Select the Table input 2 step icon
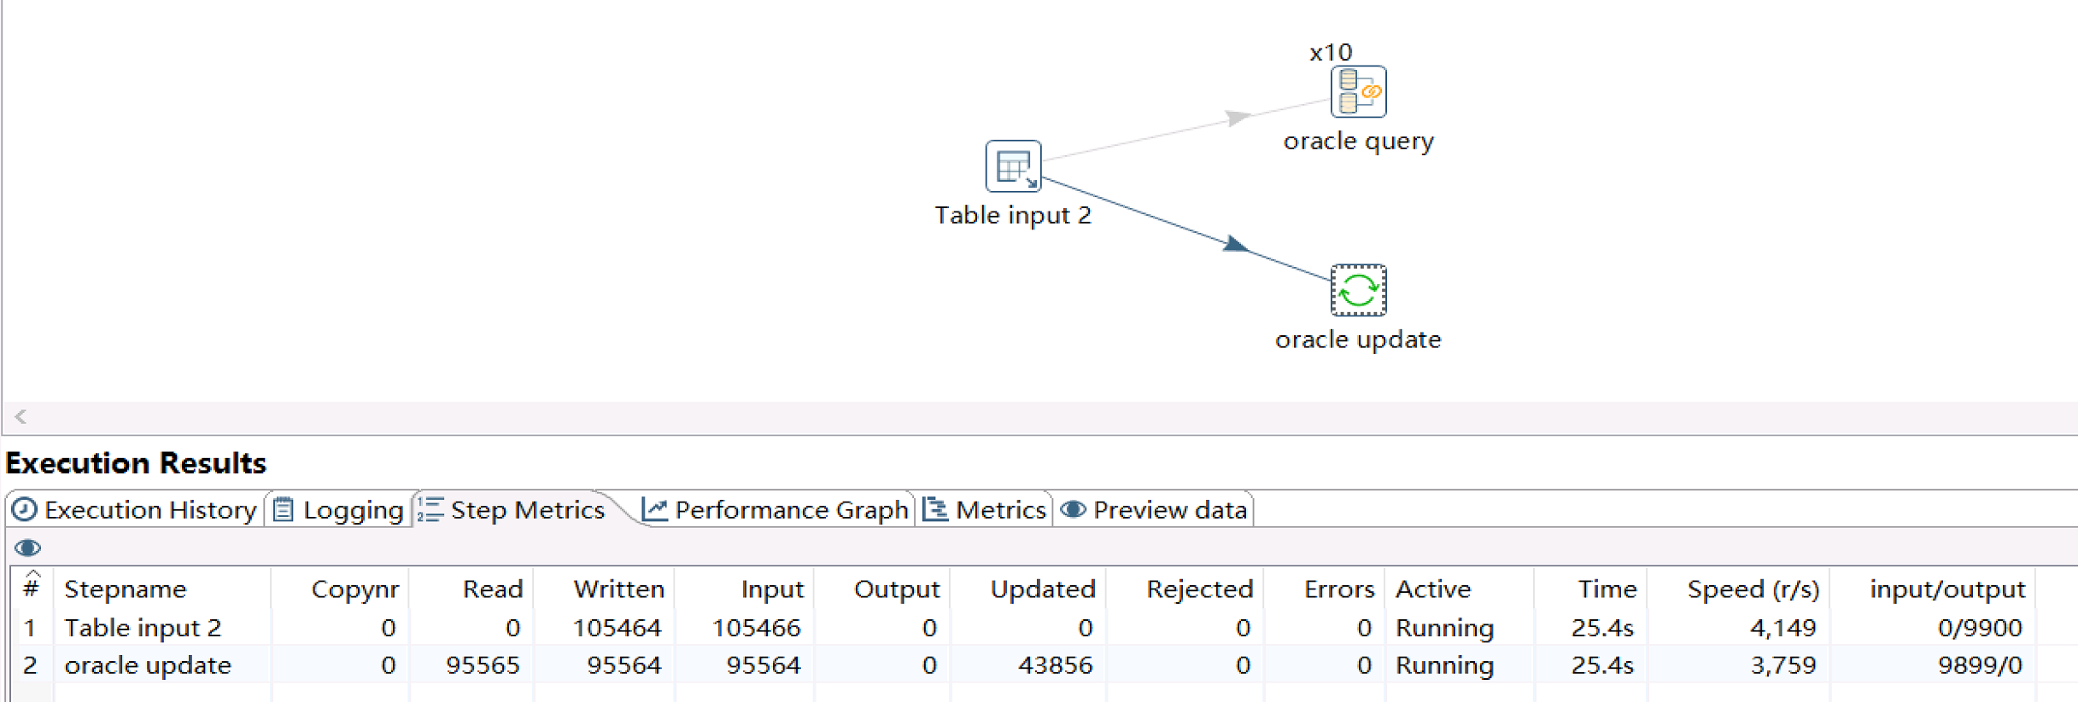 1013,166
